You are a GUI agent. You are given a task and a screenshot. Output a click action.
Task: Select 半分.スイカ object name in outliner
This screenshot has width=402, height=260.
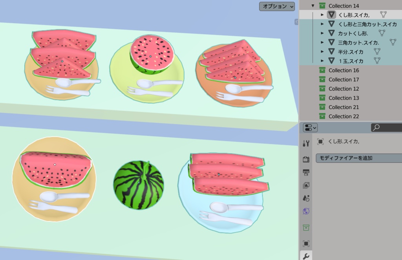pyautogui.click(x=351, y=52)
